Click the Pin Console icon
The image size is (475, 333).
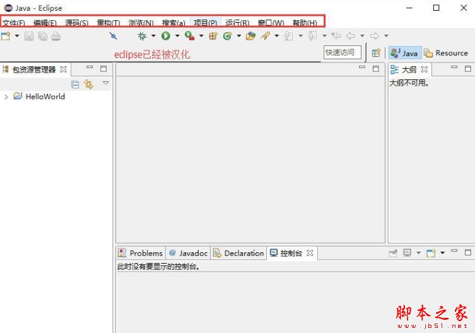pos(393,253)
